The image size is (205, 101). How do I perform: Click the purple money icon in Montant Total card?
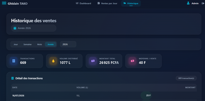coord(93,61)
